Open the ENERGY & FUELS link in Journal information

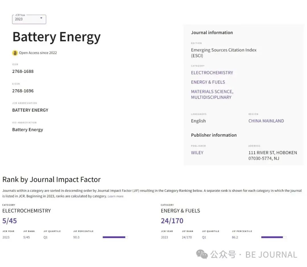click(208, 82)
